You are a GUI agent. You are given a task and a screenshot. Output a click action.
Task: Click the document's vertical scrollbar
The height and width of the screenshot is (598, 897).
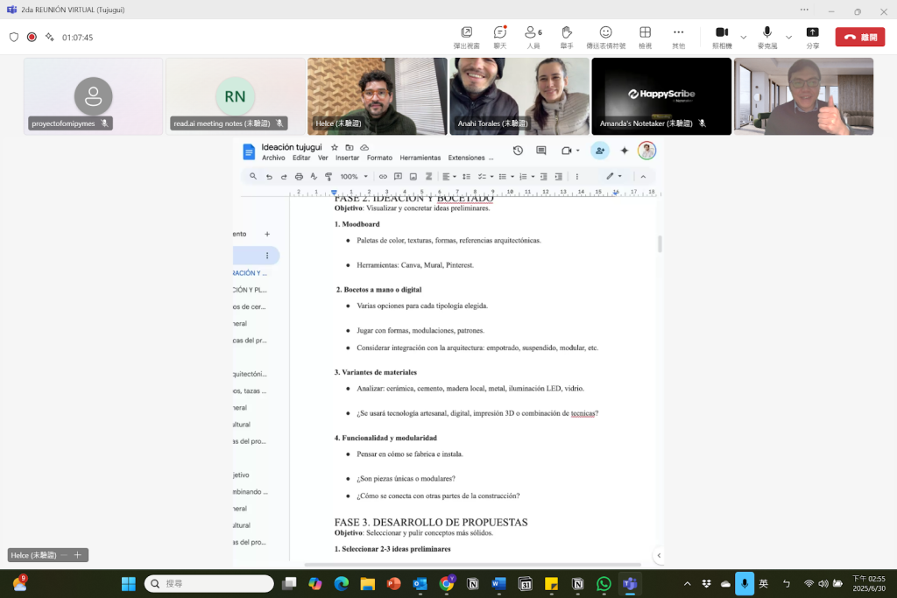click(x=660, y=244)
